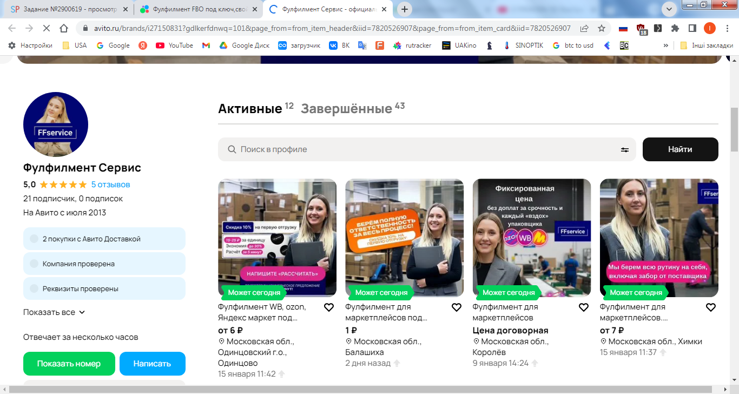Expand Показать все profile details
The width and height of the screenshot is (739, 394).
(x=54, y=312)
